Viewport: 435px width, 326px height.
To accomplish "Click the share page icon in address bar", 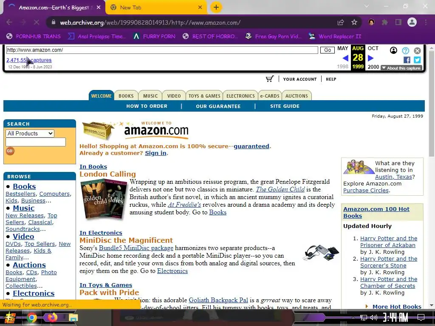I will point(341,22).
